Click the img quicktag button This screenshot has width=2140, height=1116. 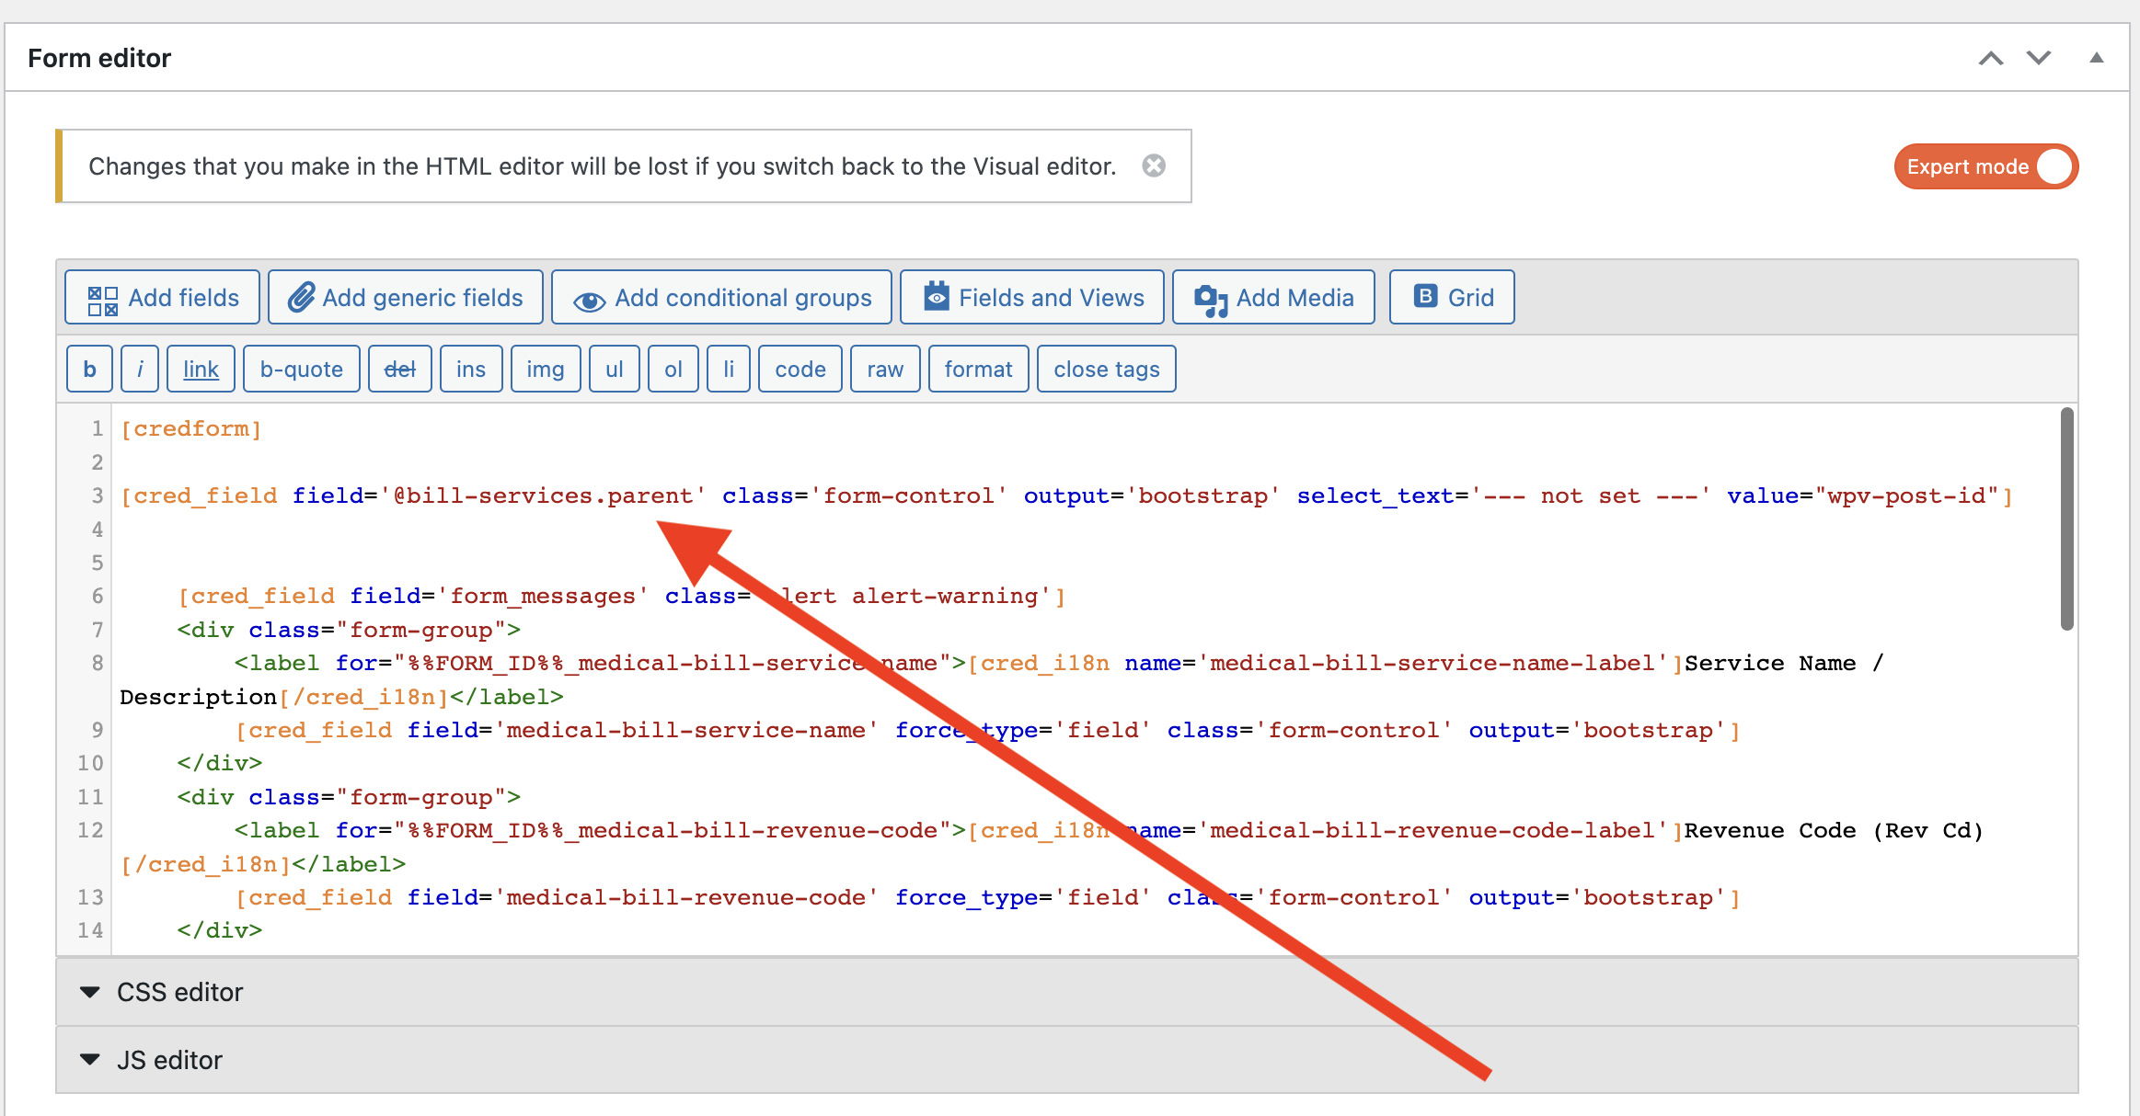(546, 369)
